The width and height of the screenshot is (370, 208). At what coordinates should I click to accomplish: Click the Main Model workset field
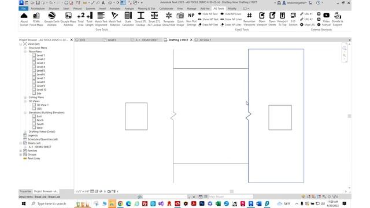(x=231, y=196)
